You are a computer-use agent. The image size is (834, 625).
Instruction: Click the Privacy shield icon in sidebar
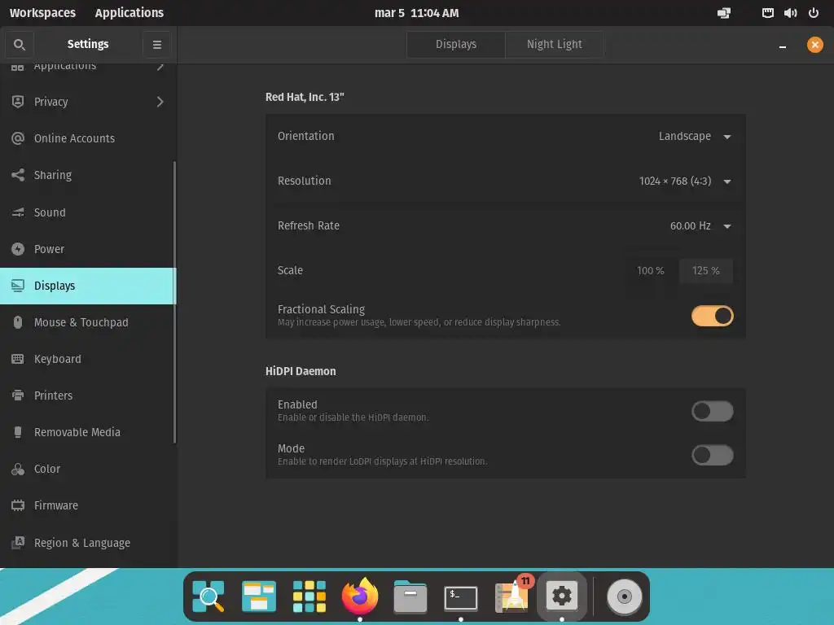click(x=18, y=102)
